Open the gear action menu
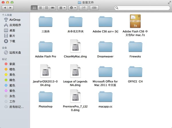The image size is (172, 128). (x=73, y=8)
